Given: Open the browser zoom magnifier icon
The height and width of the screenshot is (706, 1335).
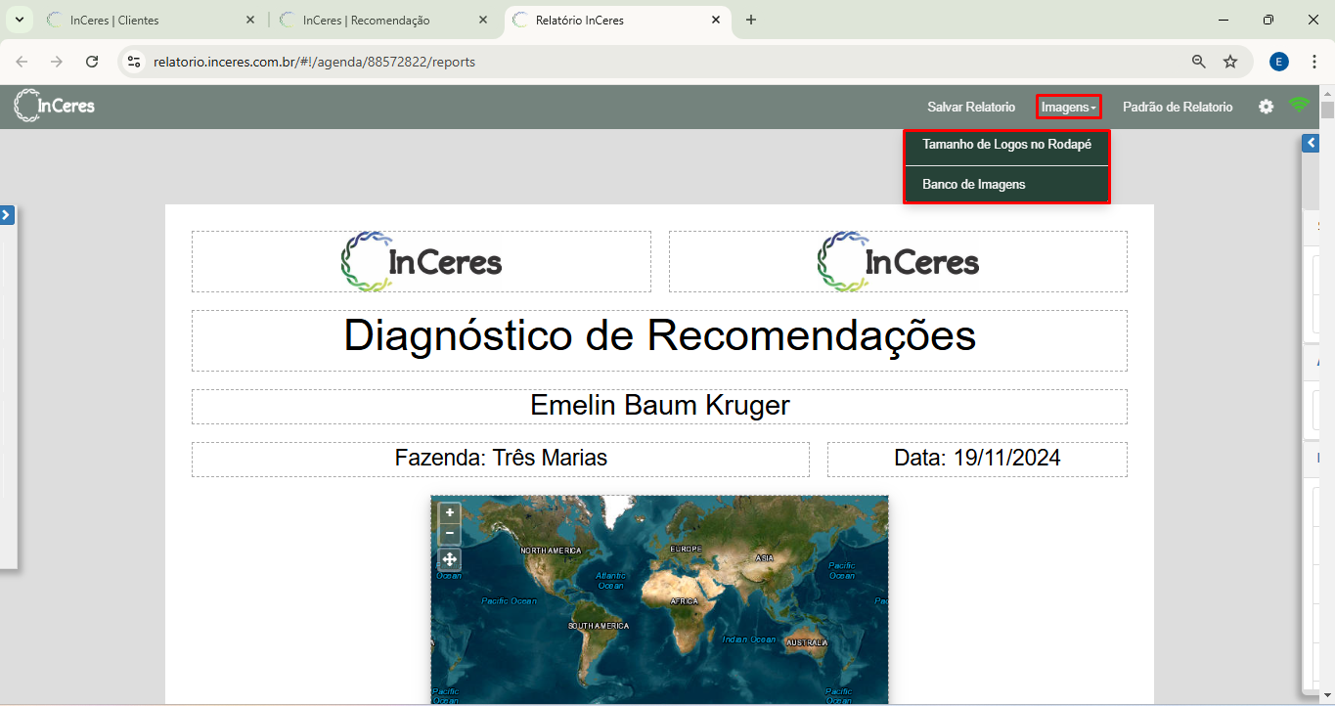Looking at the screenshot, I should click(x=1199, y=62).
